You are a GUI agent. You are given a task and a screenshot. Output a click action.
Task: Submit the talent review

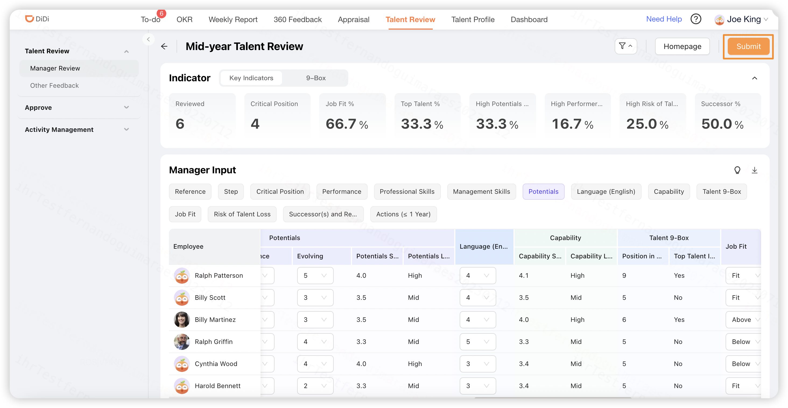pos(748,47)
